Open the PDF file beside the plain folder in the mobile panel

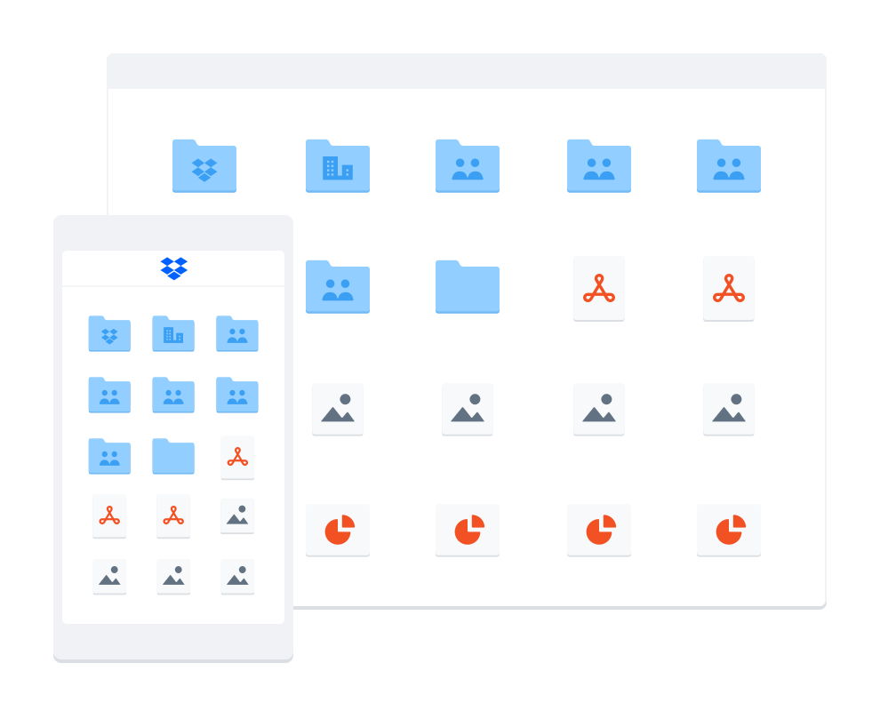(x=237, y=458)
